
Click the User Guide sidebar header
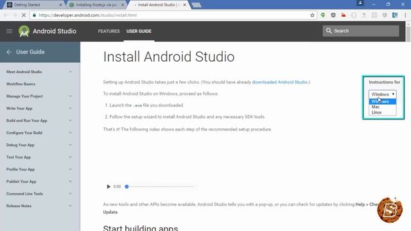point(40,52)
